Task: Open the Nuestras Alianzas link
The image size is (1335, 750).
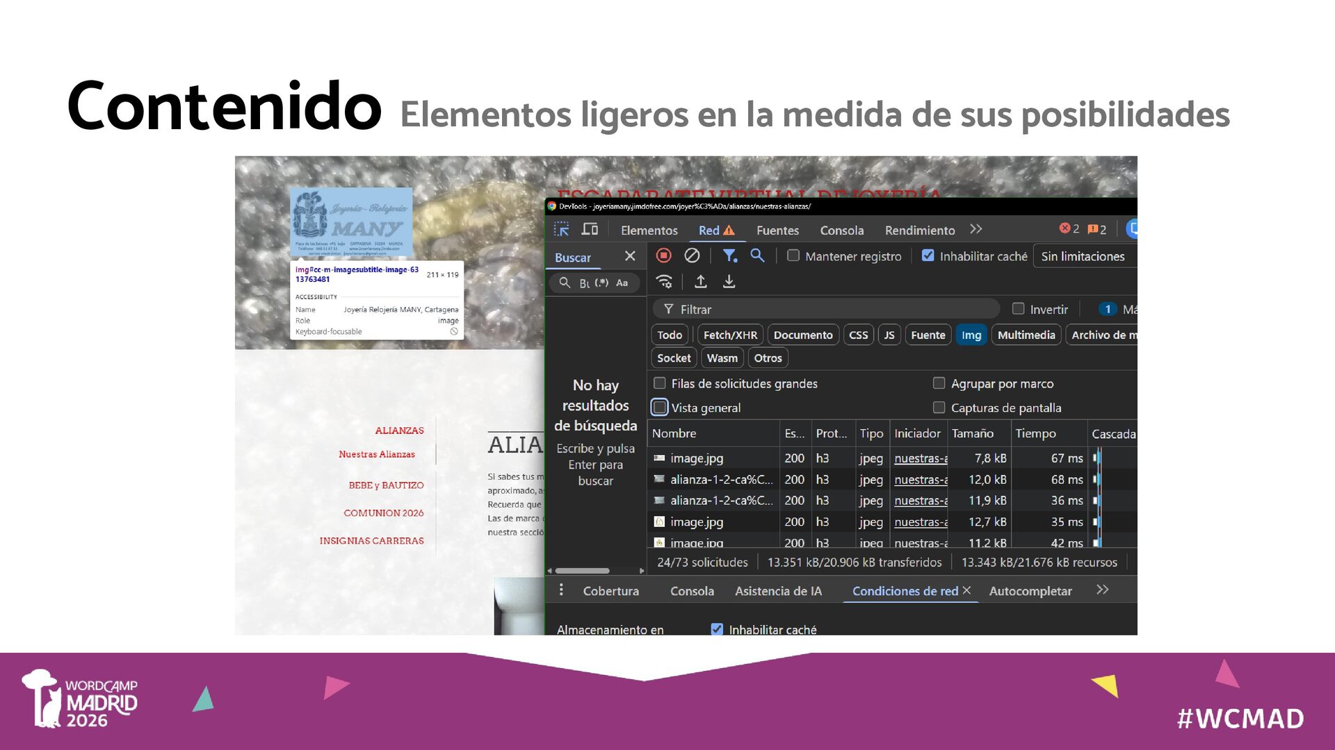Action: (376, 454)
